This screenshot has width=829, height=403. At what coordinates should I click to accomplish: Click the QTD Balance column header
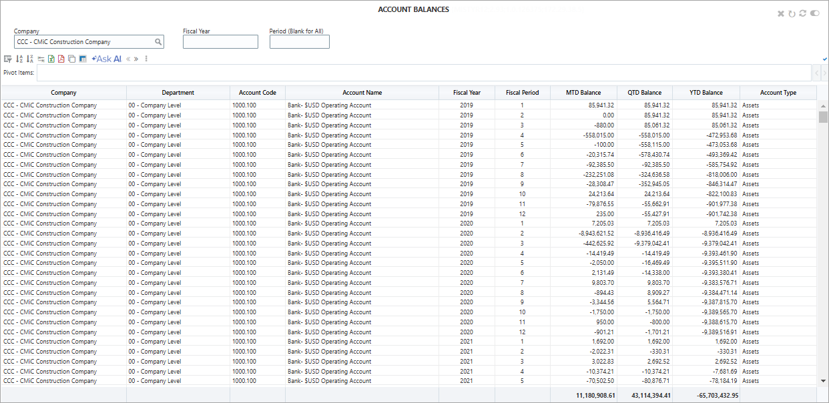click(x=644, y=93)
